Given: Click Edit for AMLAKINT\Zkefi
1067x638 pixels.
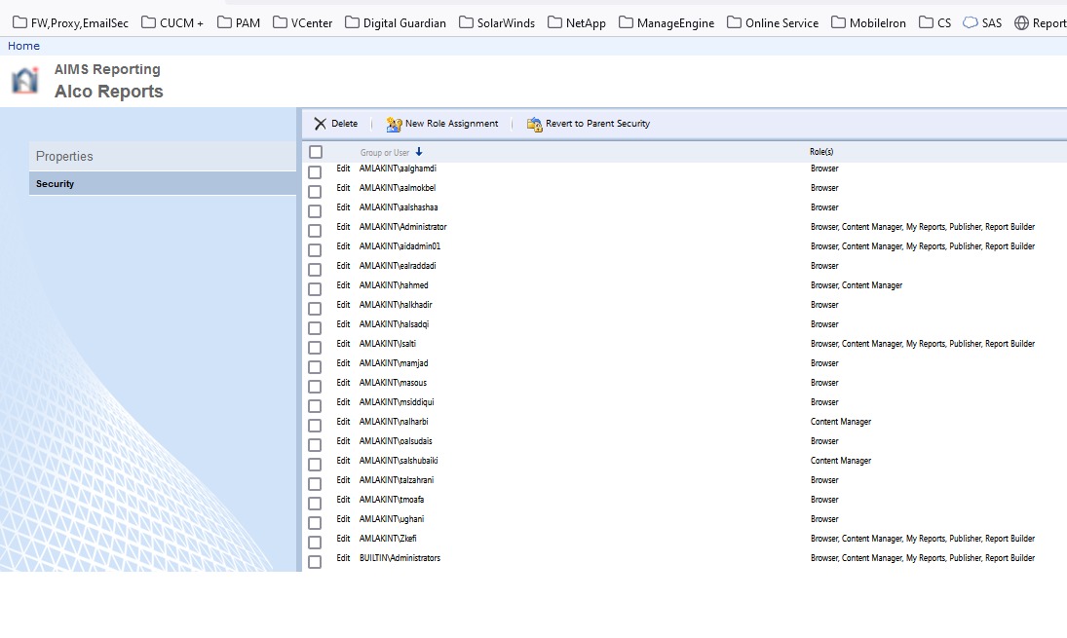Looking at the screenshot, I should tap(343, 539).
